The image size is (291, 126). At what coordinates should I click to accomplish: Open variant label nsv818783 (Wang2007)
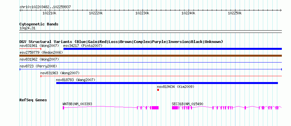[76, 80]
